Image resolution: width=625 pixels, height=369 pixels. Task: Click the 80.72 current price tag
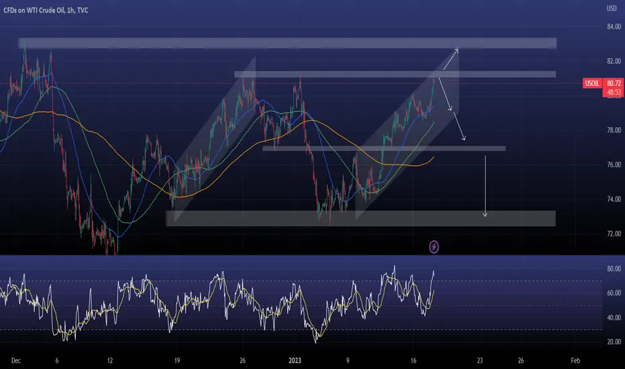click(x=614, y=83)
